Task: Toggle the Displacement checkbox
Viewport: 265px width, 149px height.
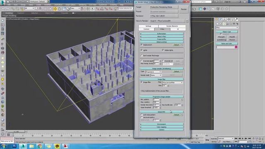Action: pyautogui.click(x=142, y=45)
